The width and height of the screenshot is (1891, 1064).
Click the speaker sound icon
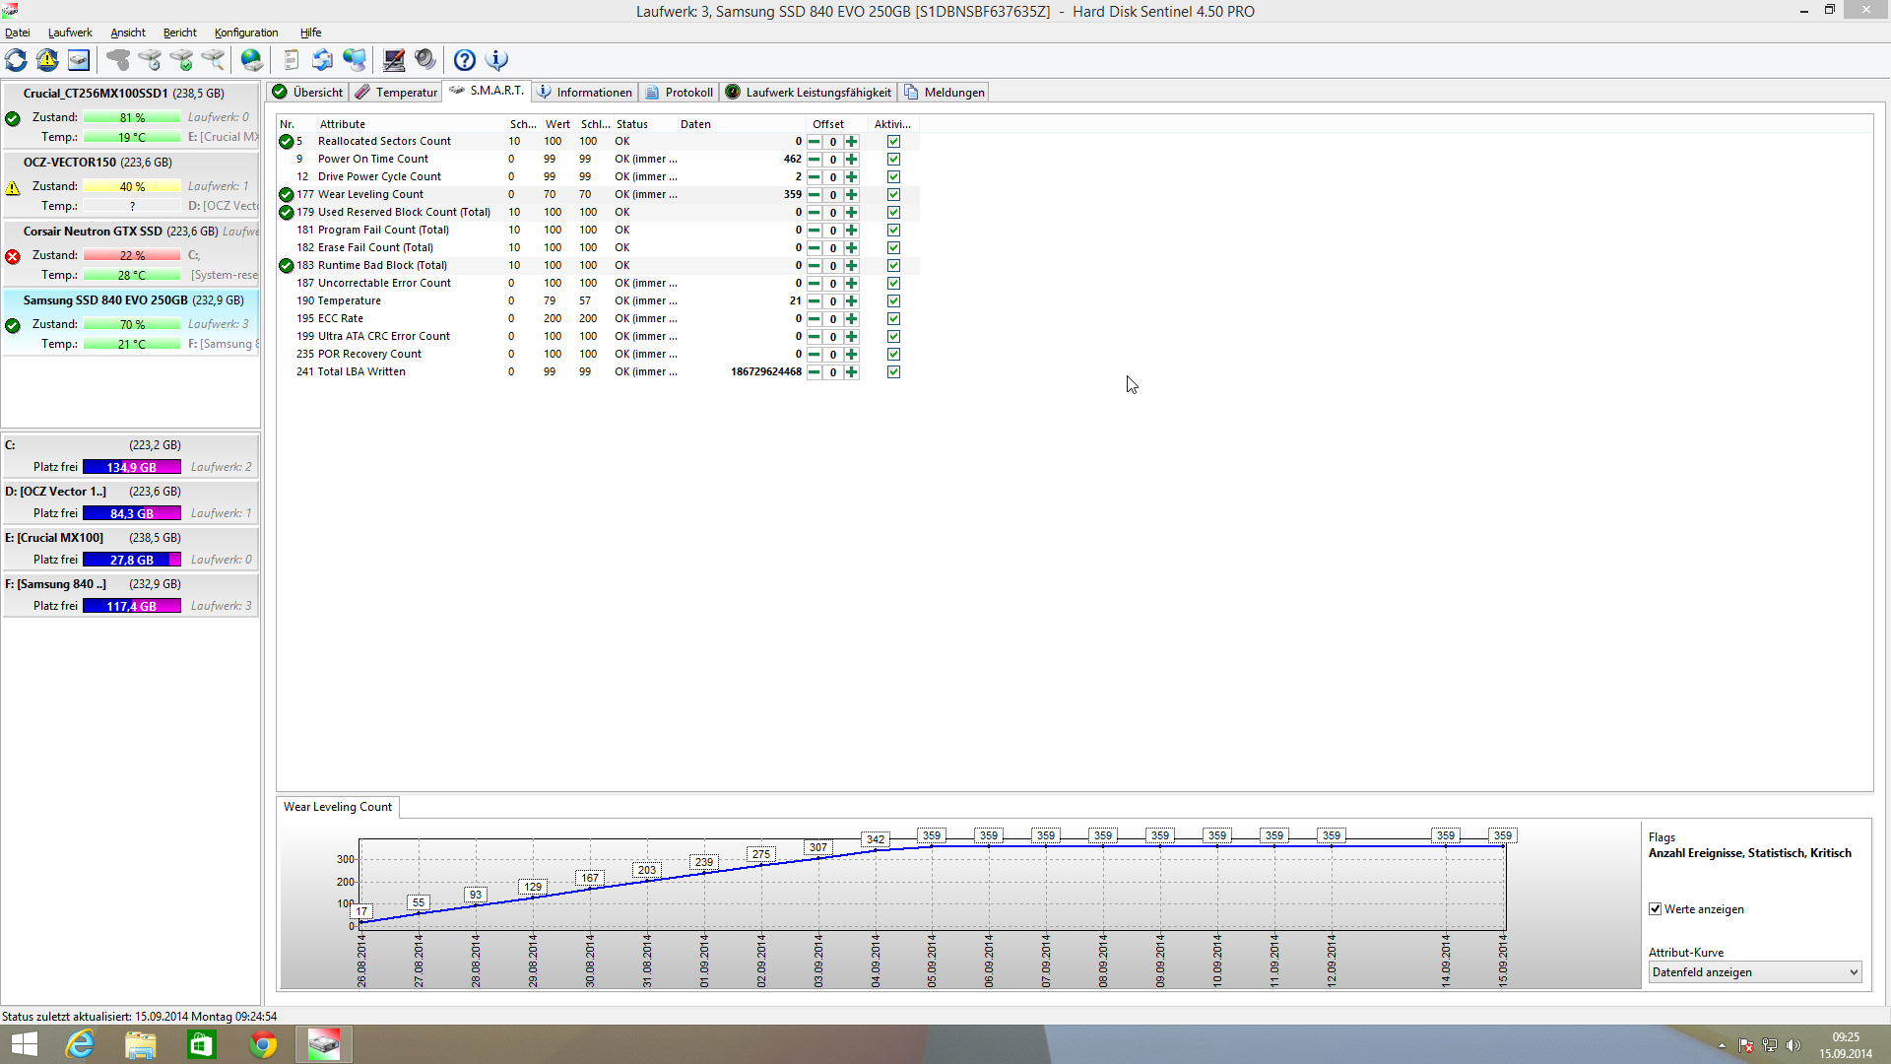click(425, 60)
